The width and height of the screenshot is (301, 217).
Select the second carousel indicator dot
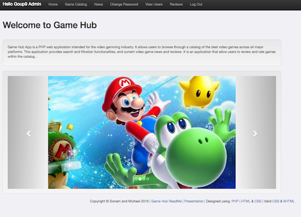click(140, 179)
